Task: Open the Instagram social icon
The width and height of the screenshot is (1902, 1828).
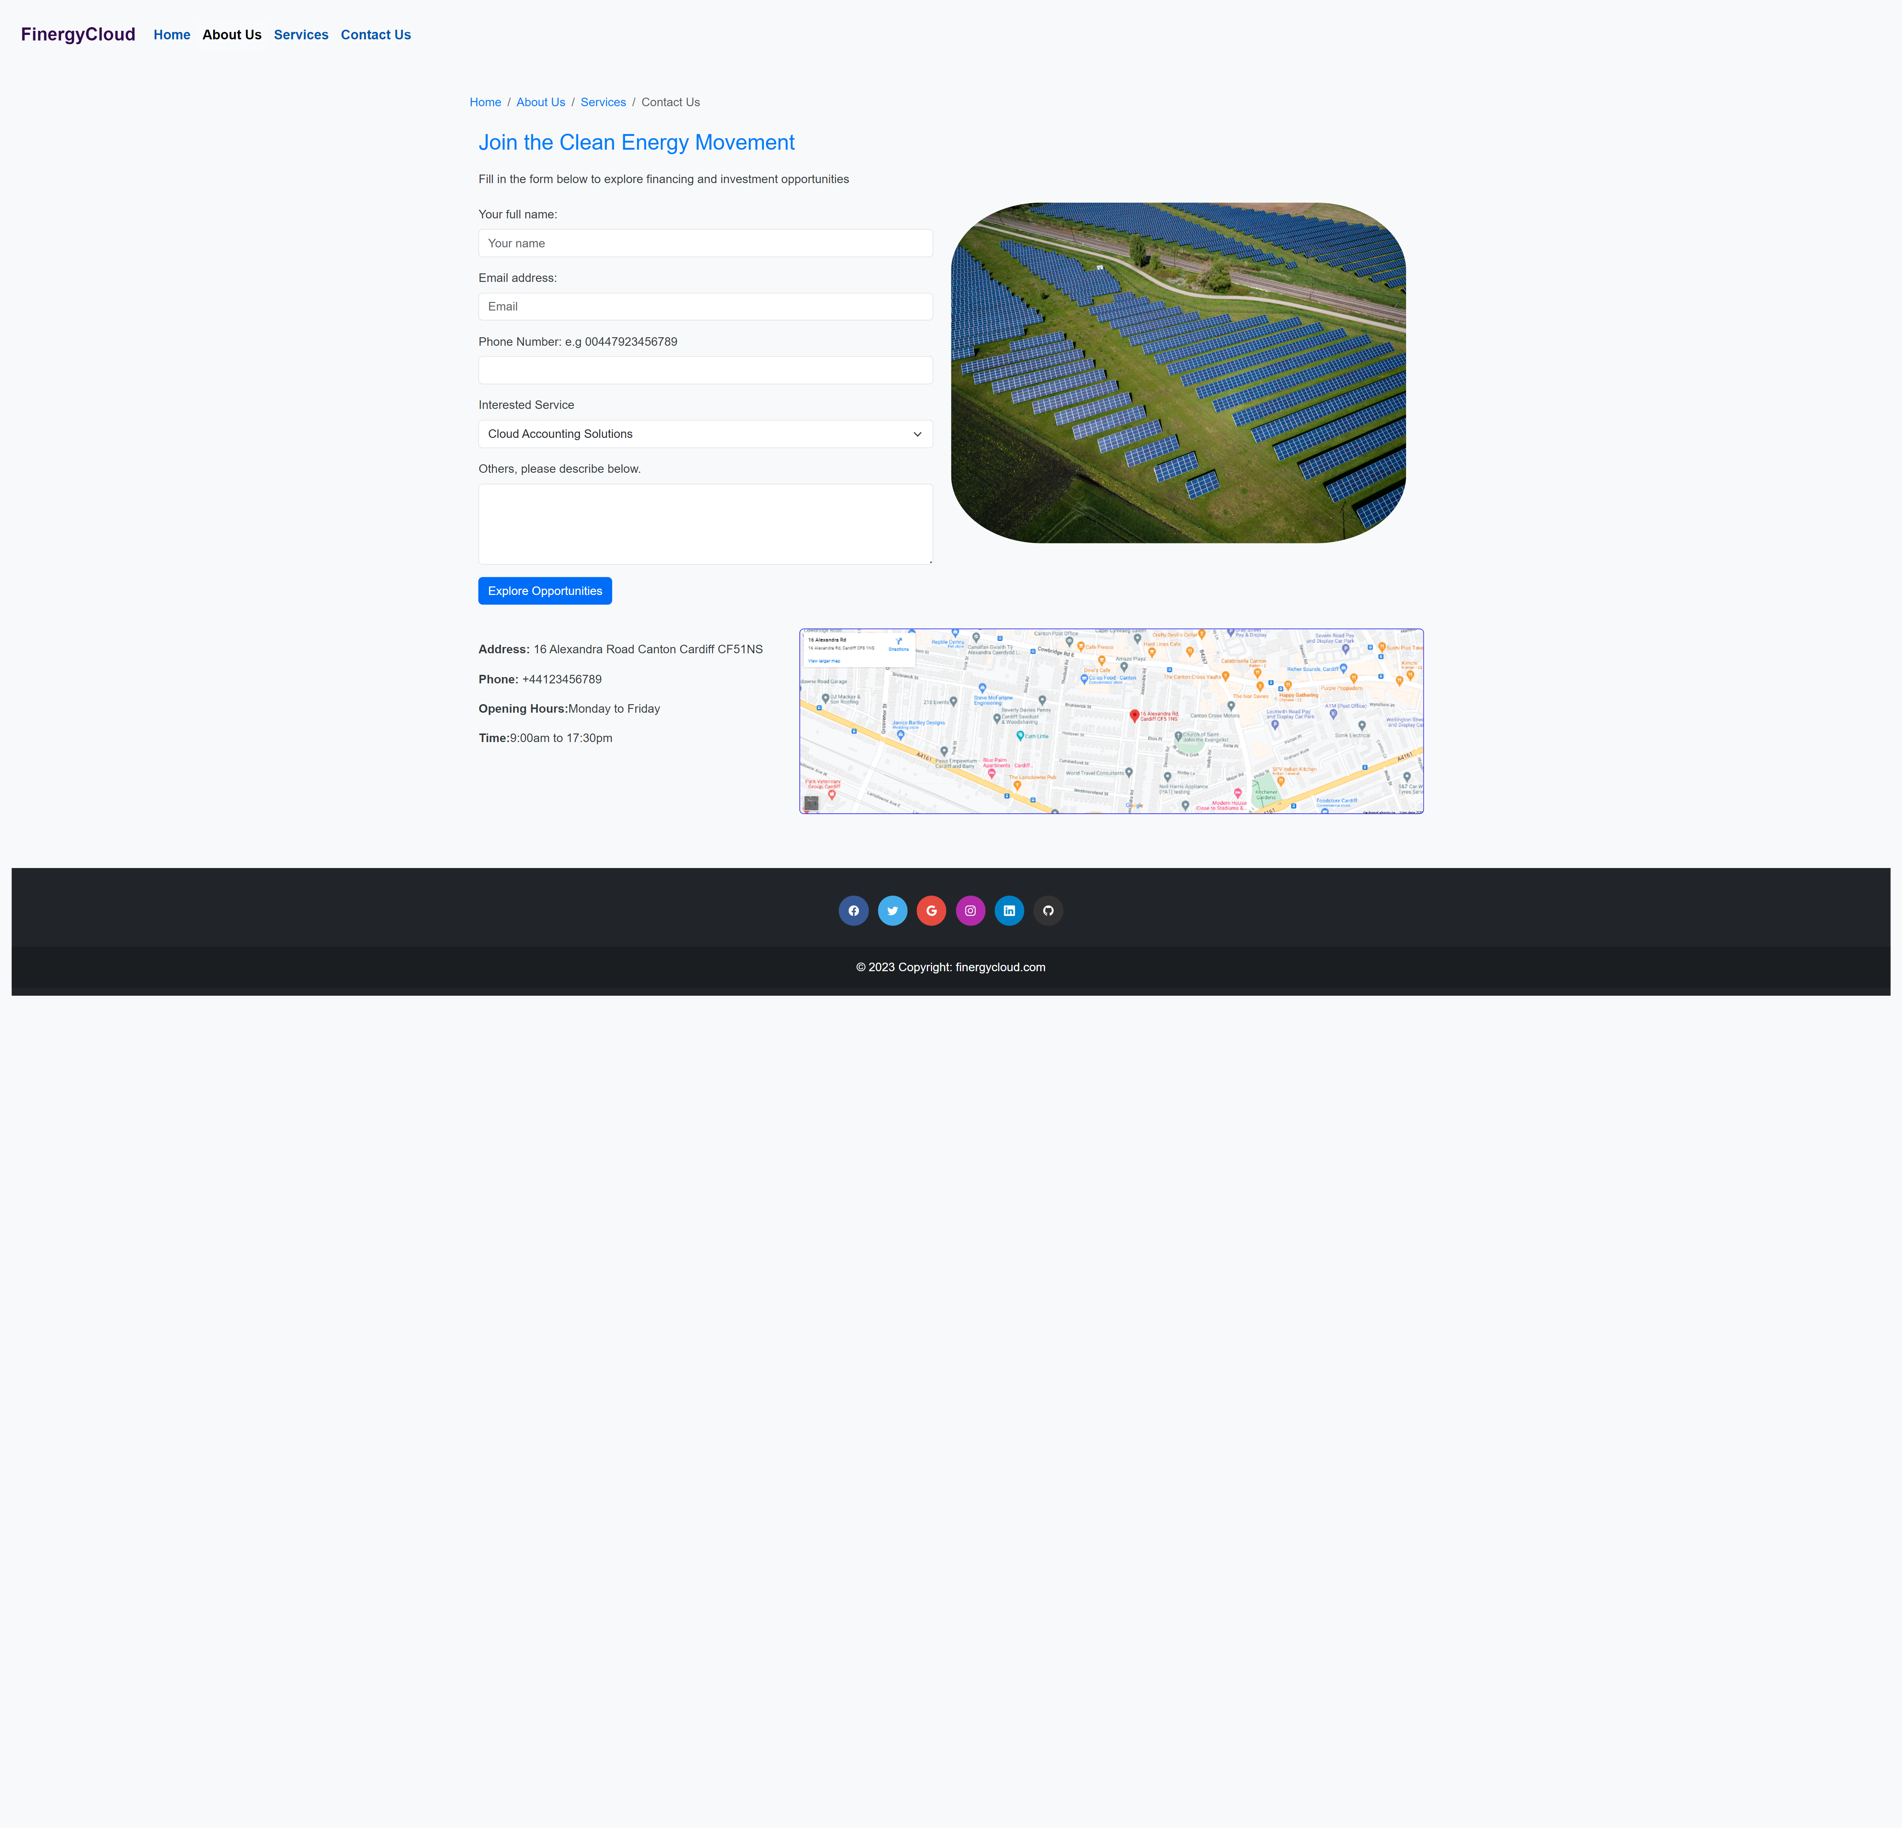Action: (x=970, y=910)
